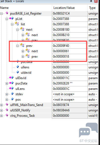Expand the ulFML_MainTrans_Send stack frame
The image size is (100, 145).
pyautogui.click(x=1, y=105)
